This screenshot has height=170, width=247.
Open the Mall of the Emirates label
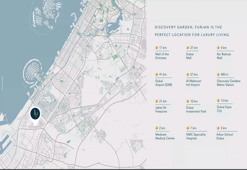[162, 56]
